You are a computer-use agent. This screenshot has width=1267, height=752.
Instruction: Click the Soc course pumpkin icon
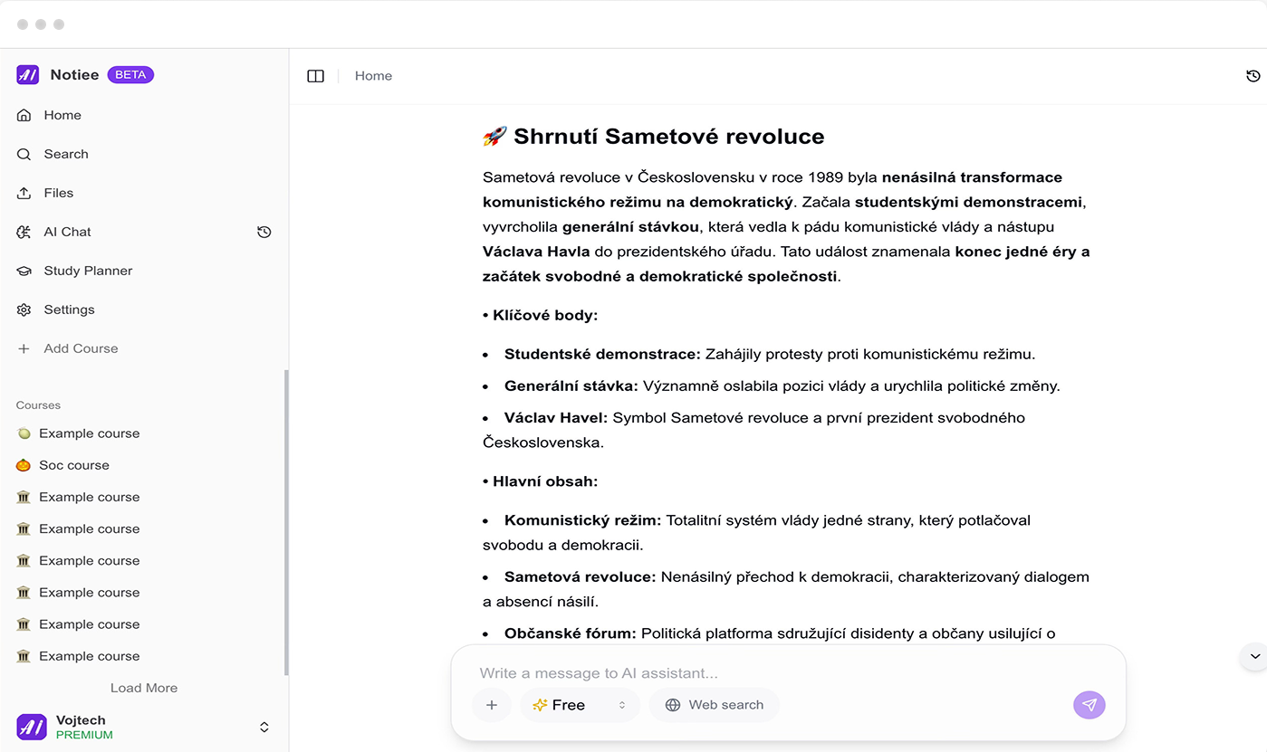(24, 465)
